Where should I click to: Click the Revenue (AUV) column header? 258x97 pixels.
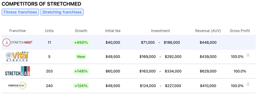(x=208, y=31)
